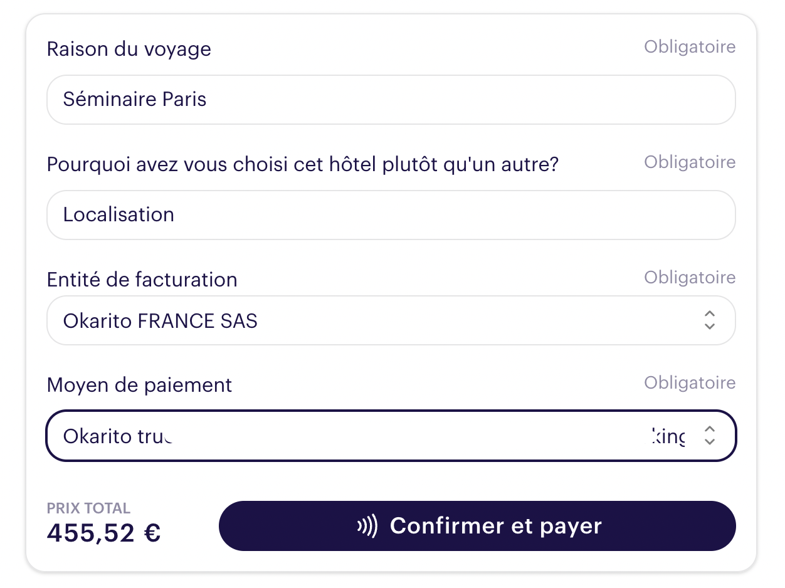Image resolution: width=785 pixels, height=588 pixels.
Task: Click the Entité de facturation chevron arrows
Action: (x=709, y=320)
